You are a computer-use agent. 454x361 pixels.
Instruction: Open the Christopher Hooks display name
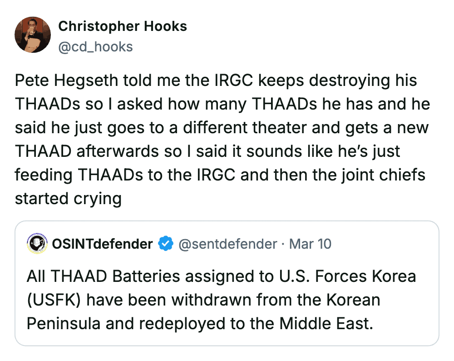tap(123, 26)
